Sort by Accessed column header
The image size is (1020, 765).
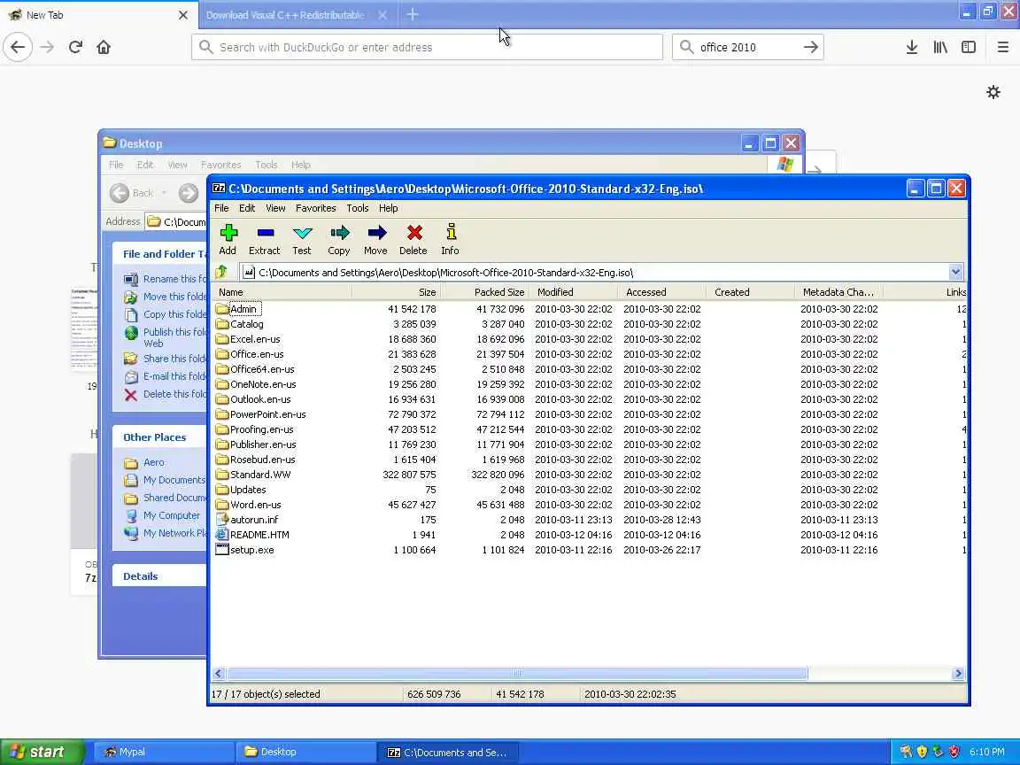tap(661, 292)
